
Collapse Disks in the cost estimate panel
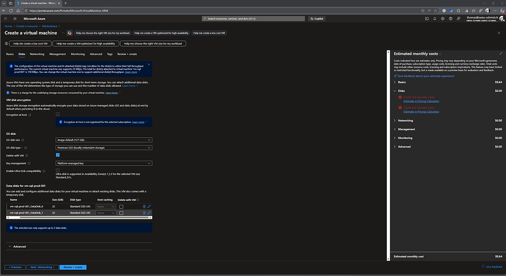[x=448, y=91]
